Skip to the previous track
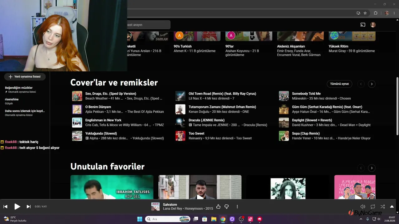The width and height of the screenshot is (399, 224). coord(5,207)
